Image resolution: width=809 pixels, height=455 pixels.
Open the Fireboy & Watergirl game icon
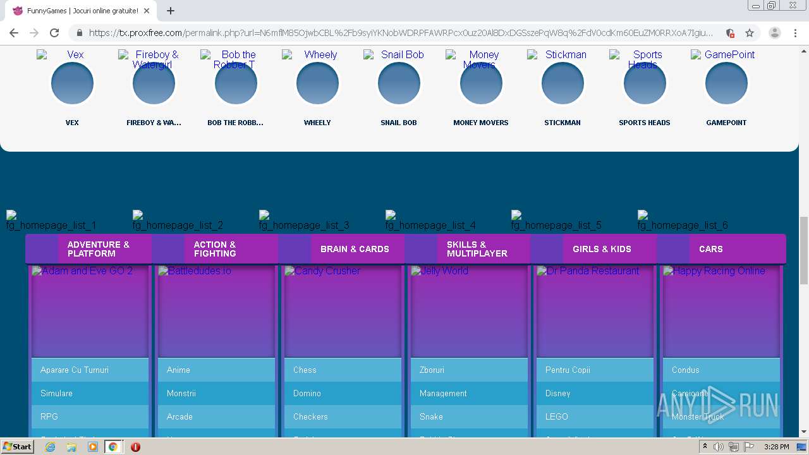[154, 83]
